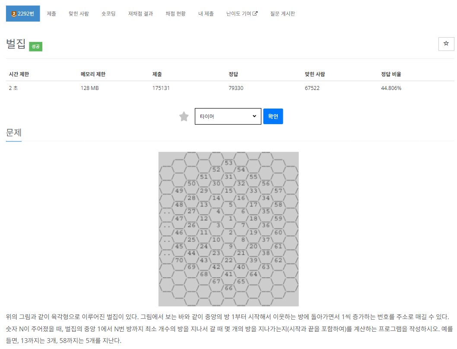
Task: Click the 확인 button
Action: 273,116
